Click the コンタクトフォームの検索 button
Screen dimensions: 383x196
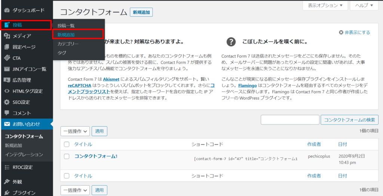click(x=350, y=120)
